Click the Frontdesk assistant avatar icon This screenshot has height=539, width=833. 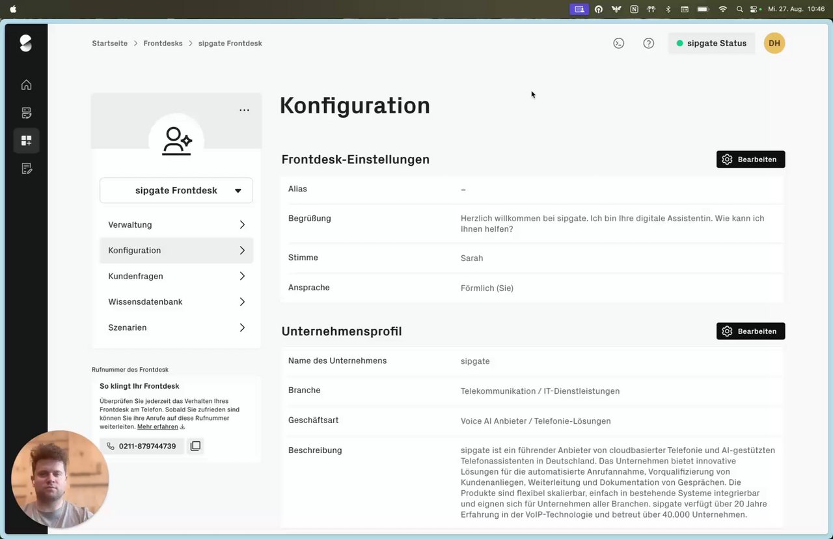(176, 141)
